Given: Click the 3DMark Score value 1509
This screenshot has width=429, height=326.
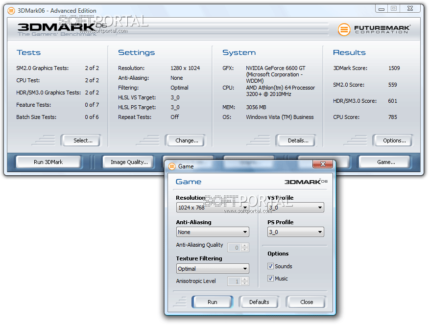Looking at the screenshot, I should point(394,68).
